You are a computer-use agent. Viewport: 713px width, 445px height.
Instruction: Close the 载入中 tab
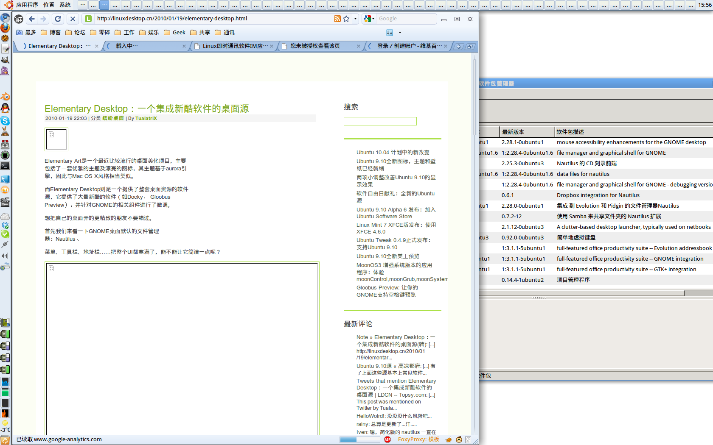184,47
